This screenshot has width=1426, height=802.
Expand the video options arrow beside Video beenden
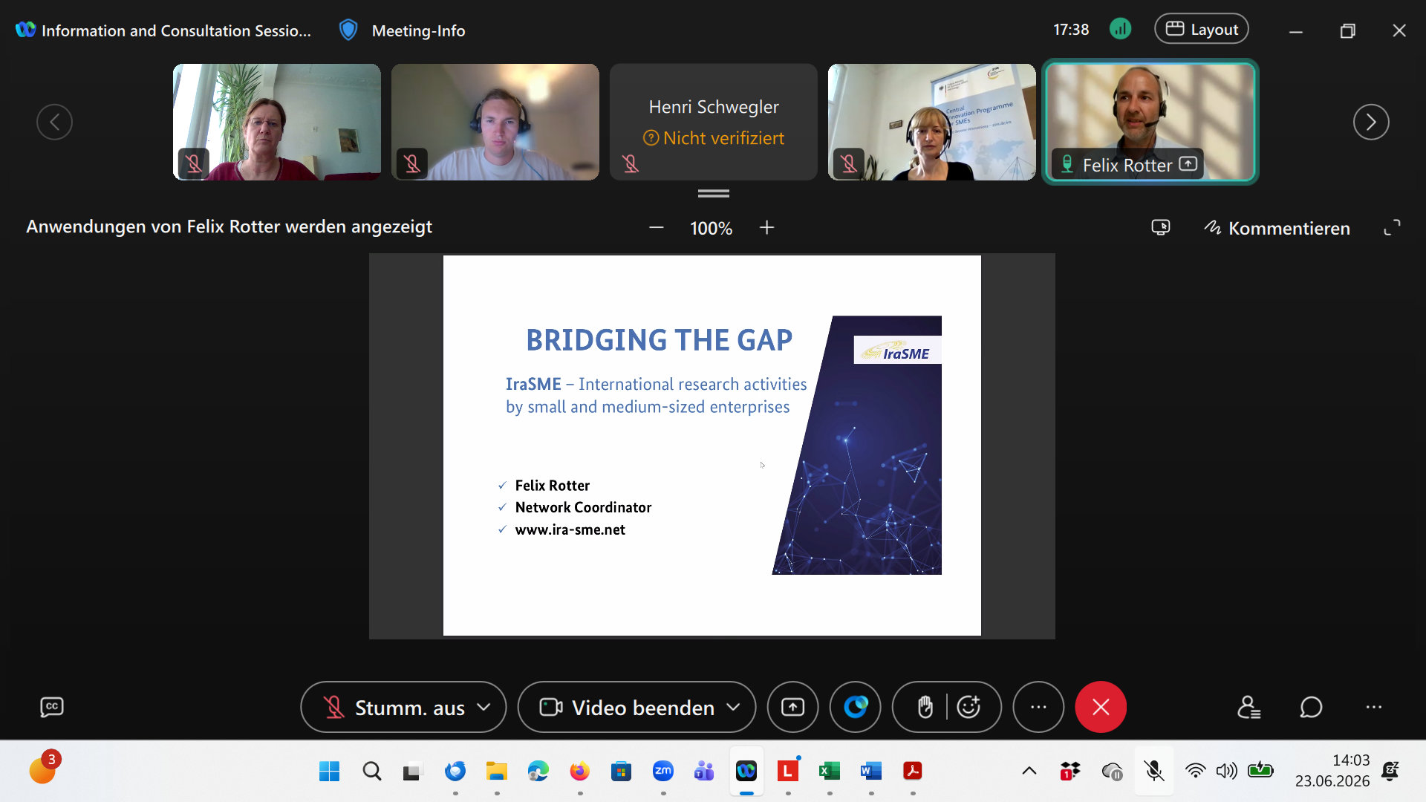pyautogui.click(x=734, y=707)
